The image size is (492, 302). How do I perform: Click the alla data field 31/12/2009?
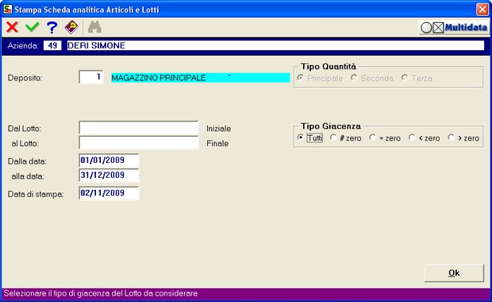[109, 175]
